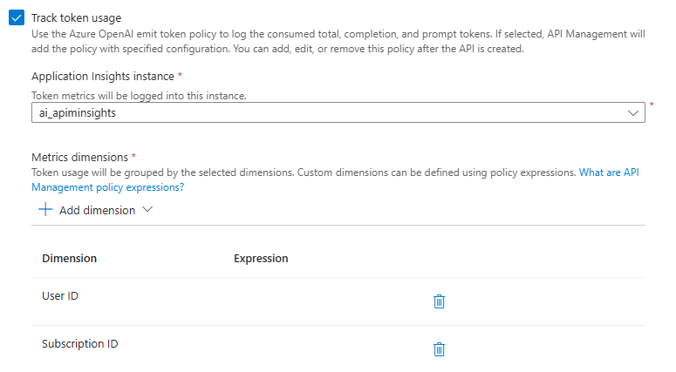
Task: Uncheck the Track token usage checkbox
Action: coord(17,18)
